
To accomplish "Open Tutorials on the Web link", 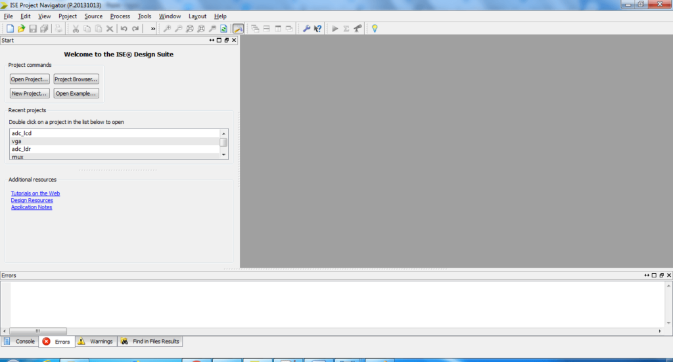I will 35,193.
